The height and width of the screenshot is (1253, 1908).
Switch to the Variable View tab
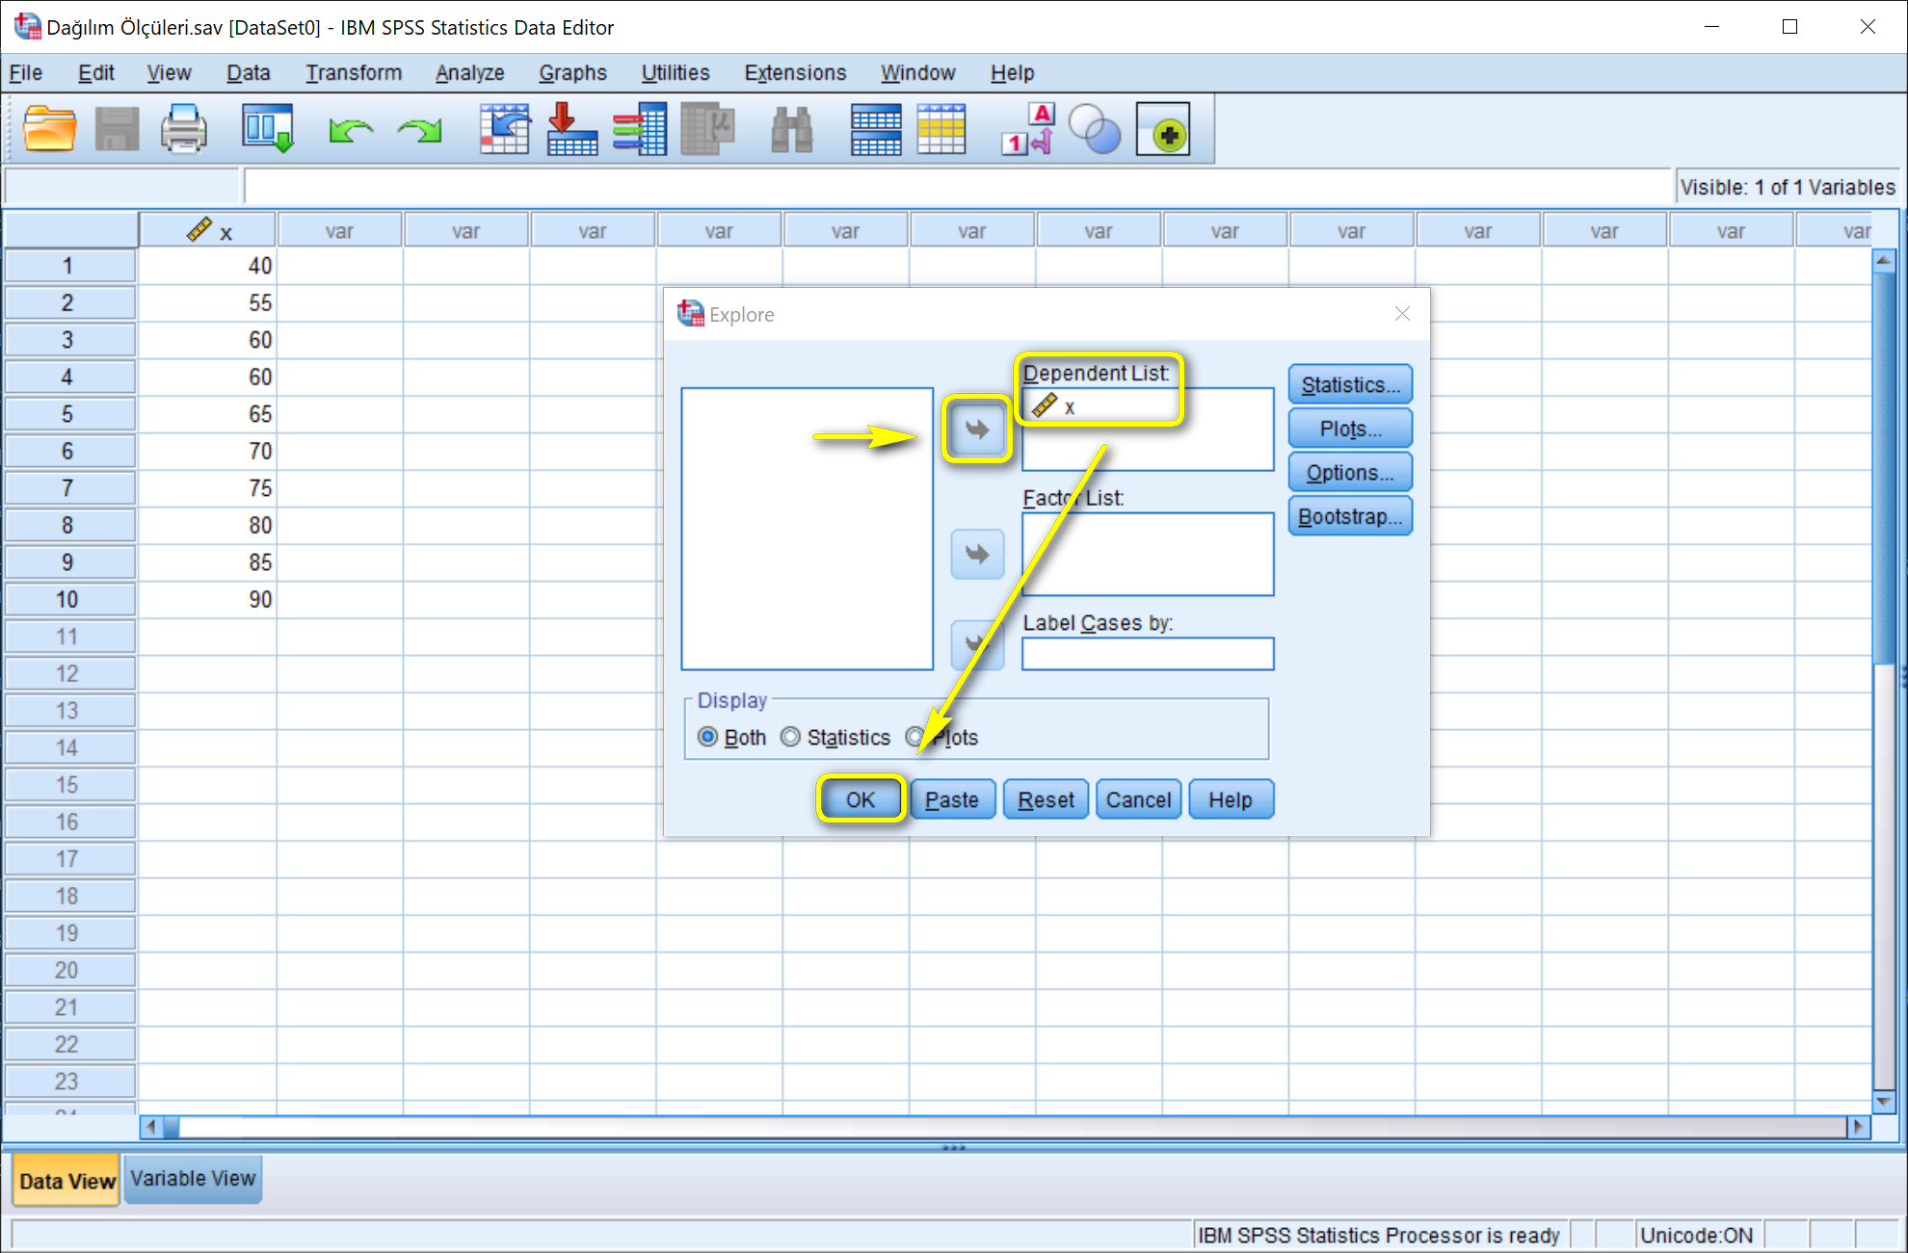[x=192, y=1179]
